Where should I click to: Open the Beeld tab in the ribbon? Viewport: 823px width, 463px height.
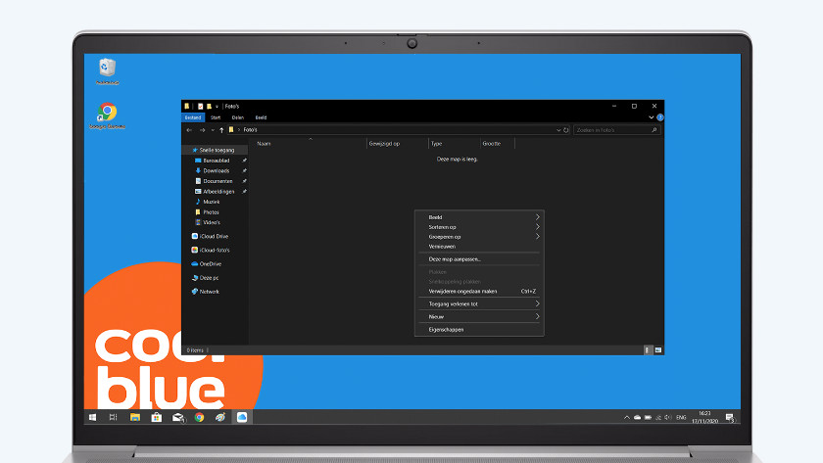(261, 117)
